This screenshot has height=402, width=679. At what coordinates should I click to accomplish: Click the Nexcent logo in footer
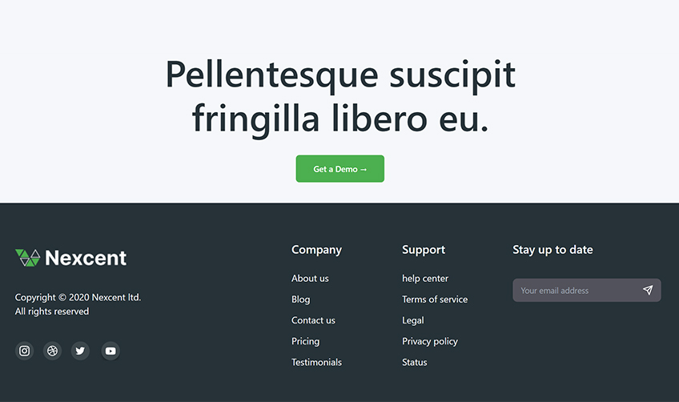(71, 258)
